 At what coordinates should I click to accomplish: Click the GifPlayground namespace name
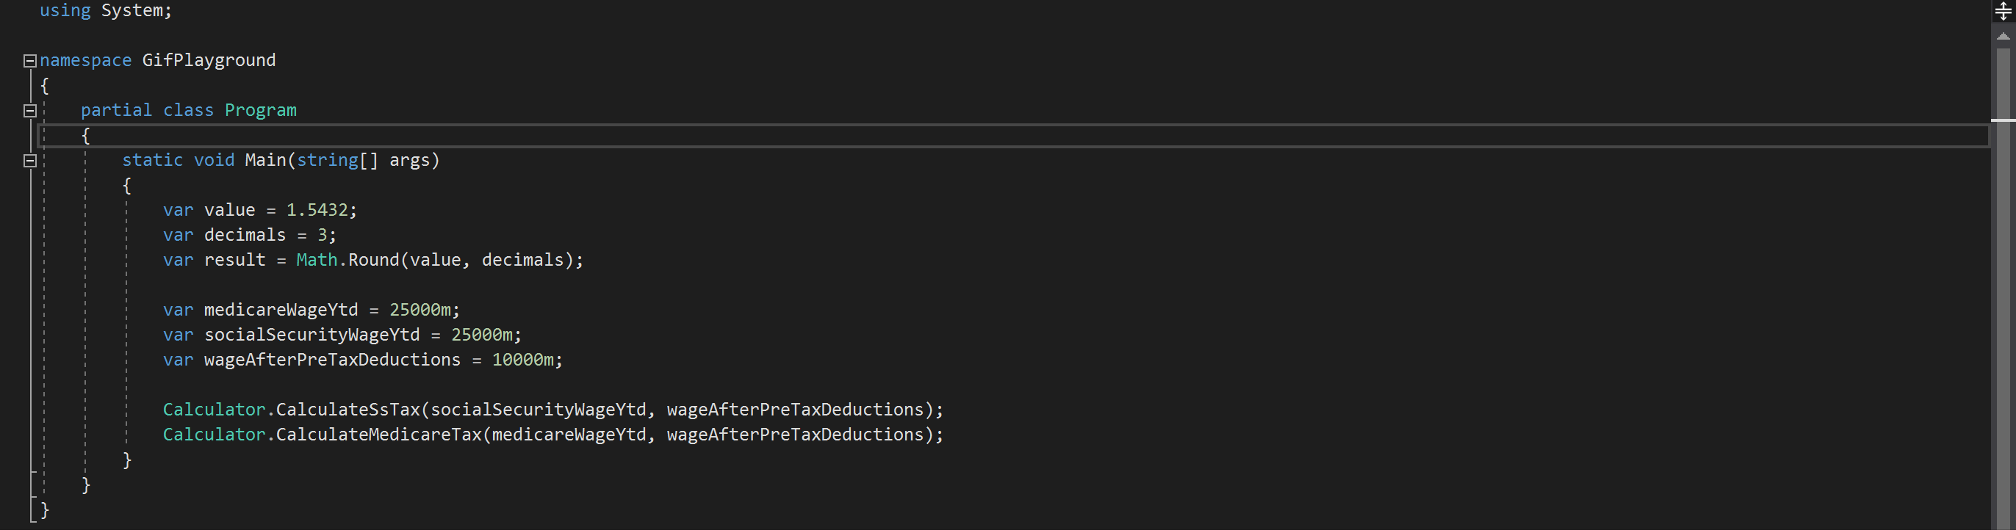[x=208, y=60]
